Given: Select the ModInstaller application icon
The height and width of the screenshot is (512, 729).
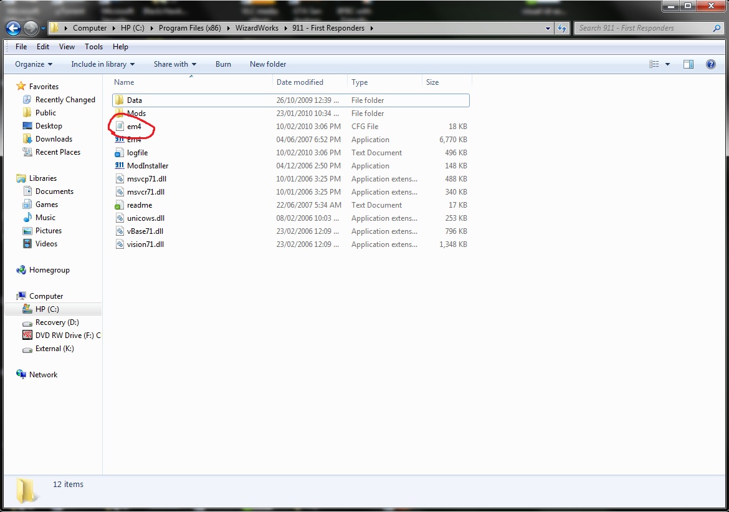Looking at the screenshot, I should click(120, 166).
